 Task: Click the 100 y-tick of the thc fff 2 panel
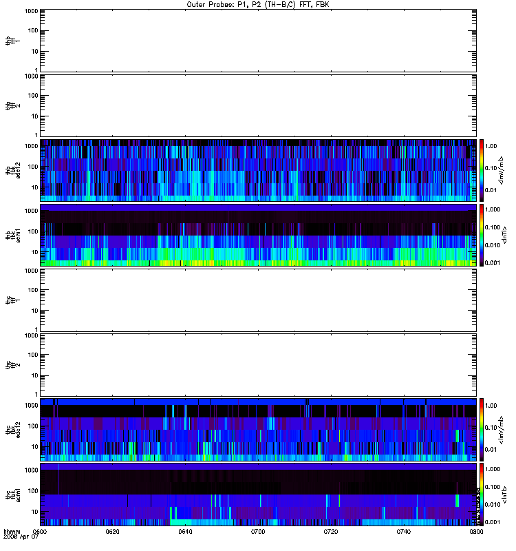33,355
